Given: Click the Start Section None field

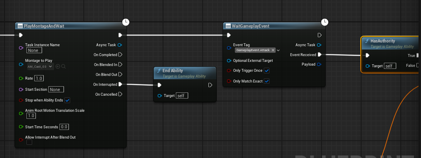Looking at the screenshot, I should [56, 90].
